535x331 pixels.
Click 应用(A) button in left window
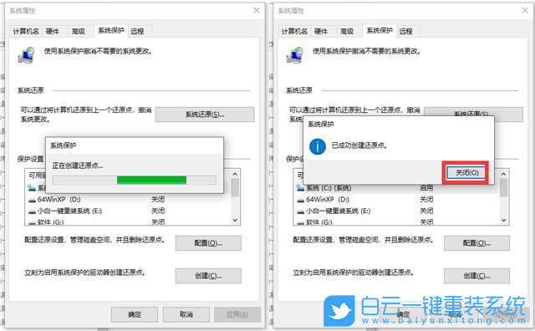click(x=237, y=314)
